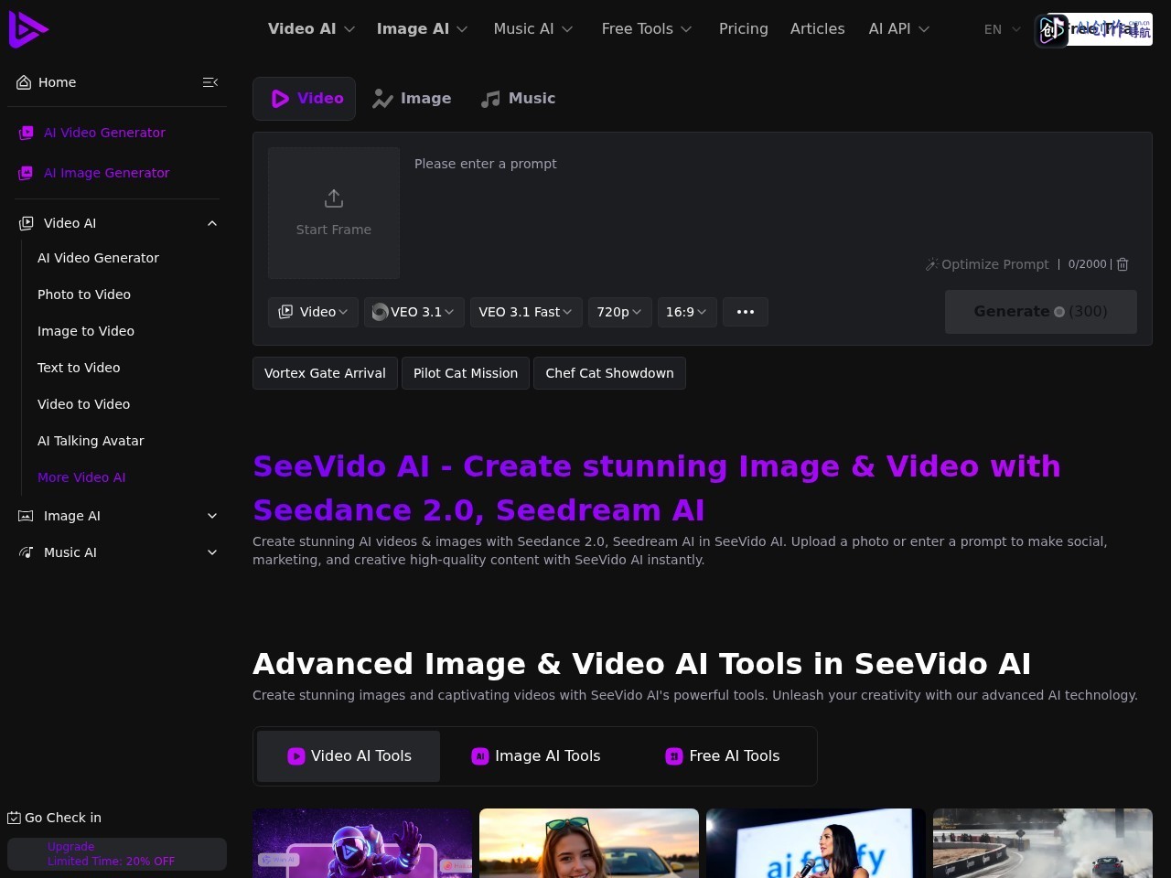The width and height of the screenshot is (1171, 878).
Task: Open Video to Video in sidebar
Action: tap(83, 404)
